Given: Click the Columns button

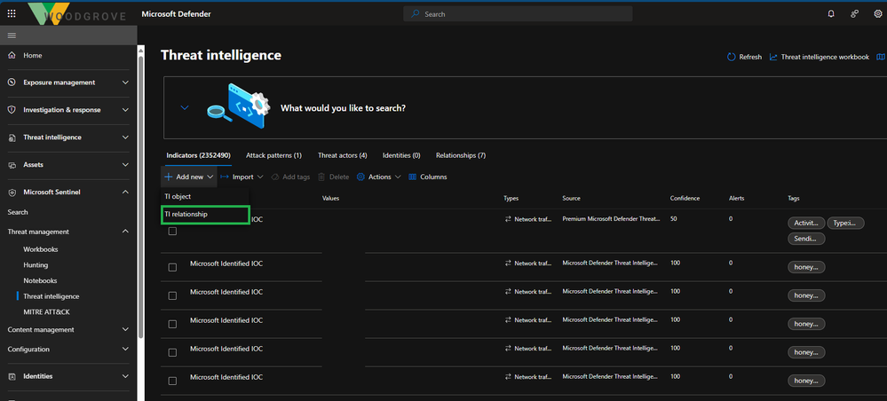Looking at the screenshot, I should tap(428, 177).
